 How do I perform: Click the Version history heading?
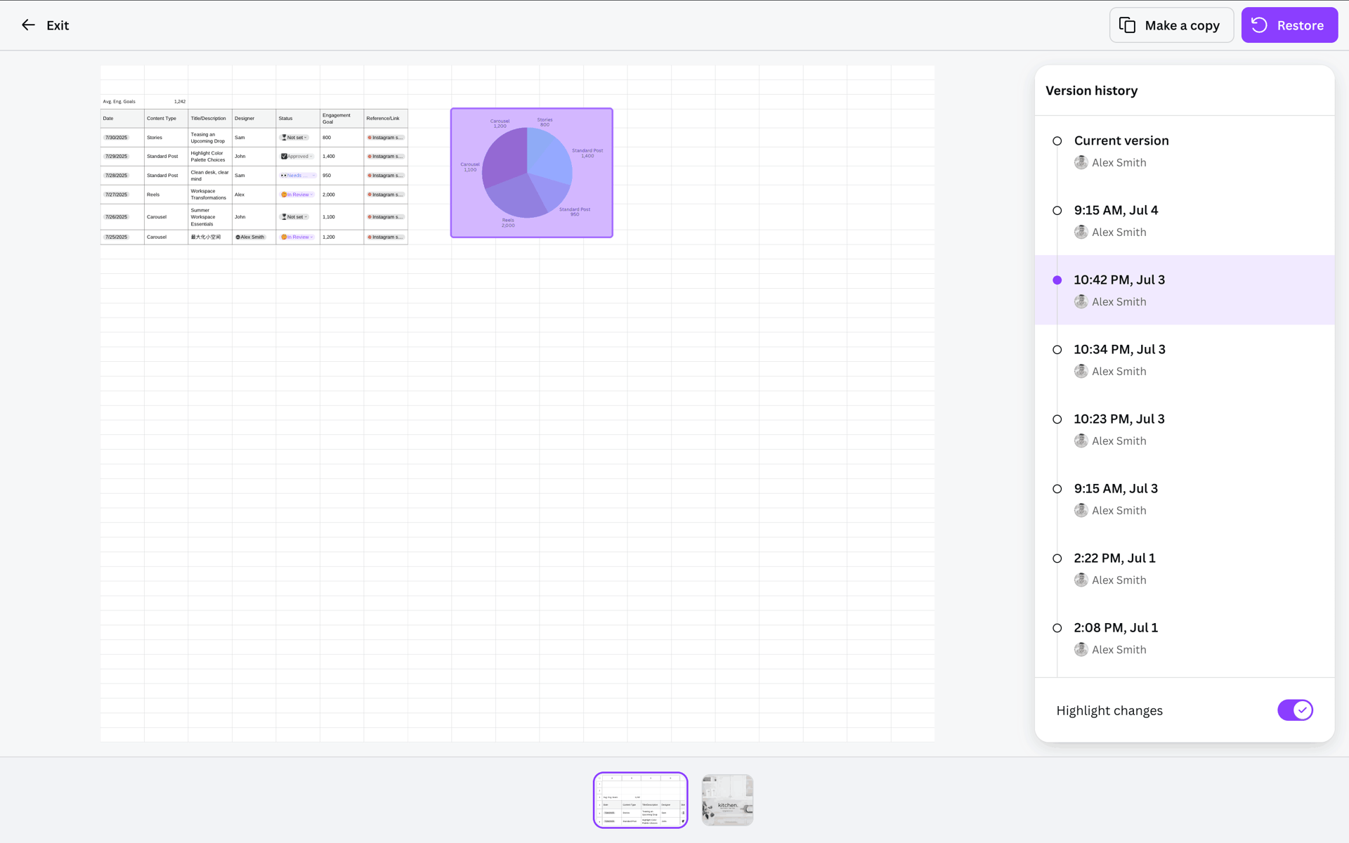pos(1091,91)
